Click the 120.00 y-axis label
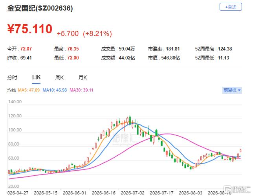The image size is (253, 196). (x=15, y=116)
